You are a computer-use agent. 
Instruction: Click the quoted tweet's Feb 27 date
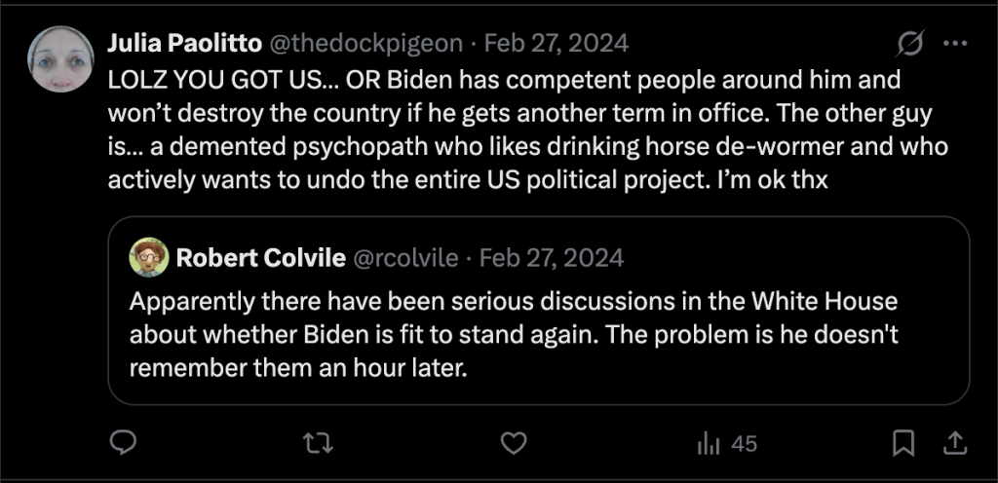(x=552, y=258)
